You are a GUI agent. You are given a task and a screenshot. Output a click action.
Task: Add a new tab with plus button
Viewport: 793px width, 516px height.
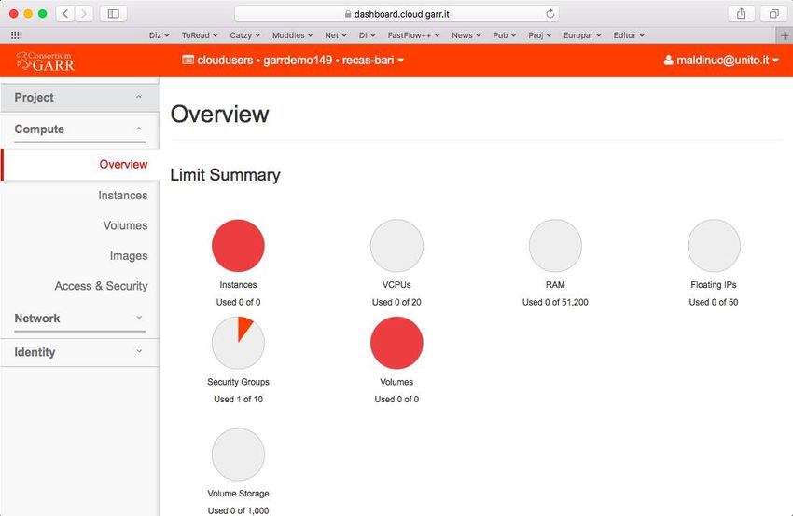click(785, 35)
